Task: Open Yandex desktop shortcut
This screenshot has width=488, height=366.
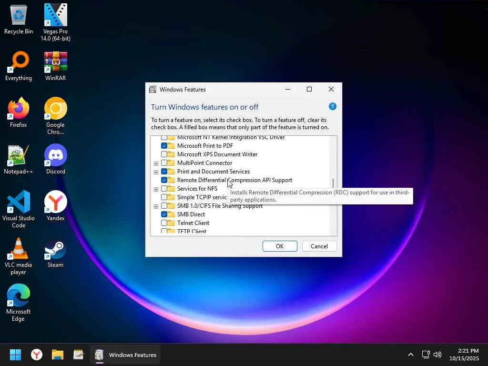Action: tap(55, 206)
